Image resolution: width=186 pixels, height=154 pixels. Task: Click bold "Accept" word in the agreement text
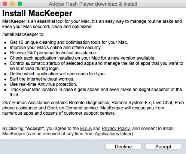(x=34, y=129)
